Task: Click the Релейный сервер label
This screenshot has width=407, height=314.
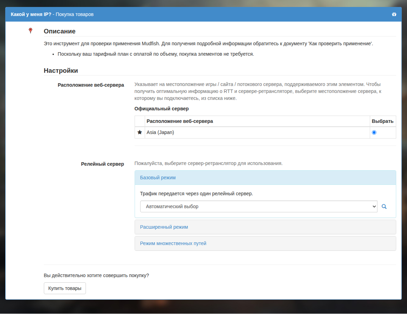Action: click(103, 164)
